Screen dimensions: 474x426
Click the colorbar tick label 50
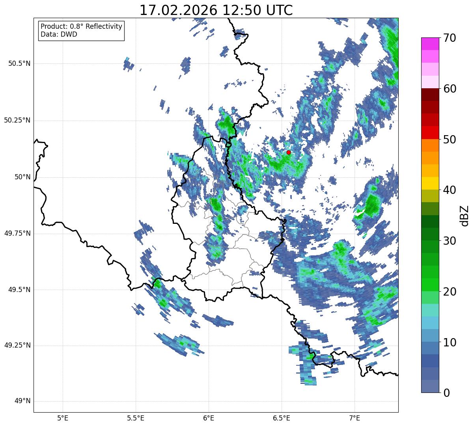[449, 139]
